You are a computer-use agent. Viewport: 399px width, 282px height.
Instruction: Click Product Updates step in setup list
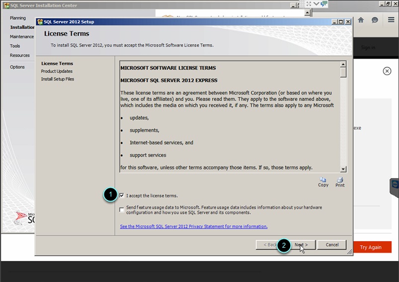[x=57, y=71]
